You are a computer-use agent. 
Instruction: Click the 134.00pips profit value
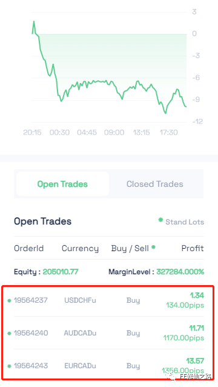[185, 305]
